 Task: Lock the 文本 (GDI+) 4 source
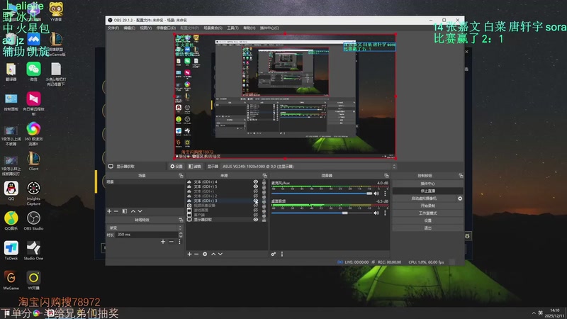tap(264, 182)
